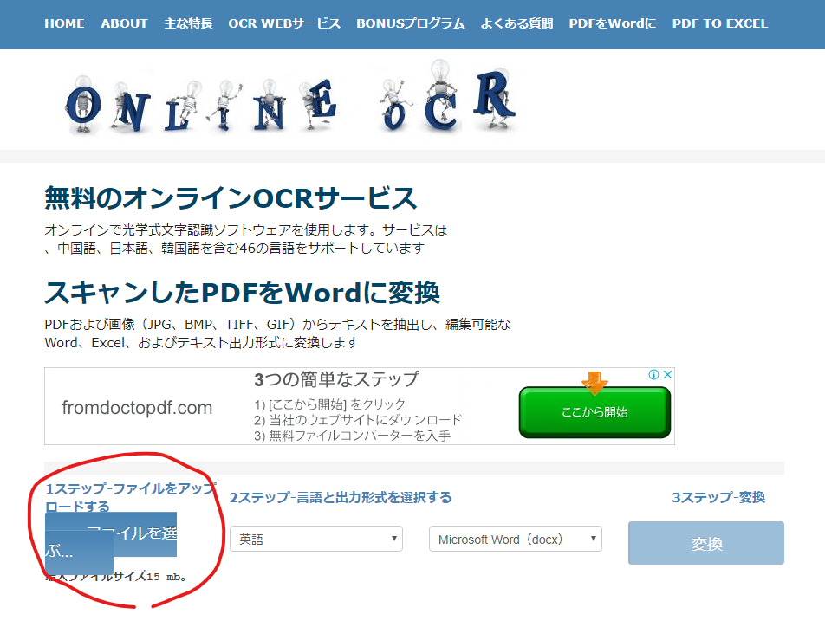Viewport: 825px width, 627px height.
Task: Click スキャンしたPDFをWordに変換 heading
Action: (x=242, y=293)
